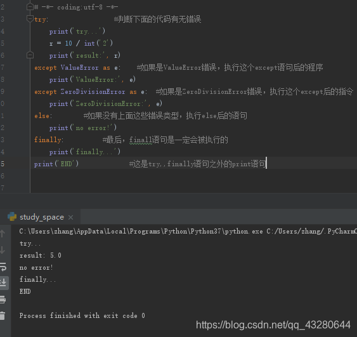Click the python.exe path line in console
Viewport: 357px width, 337px height.
(x=188, y=231)
